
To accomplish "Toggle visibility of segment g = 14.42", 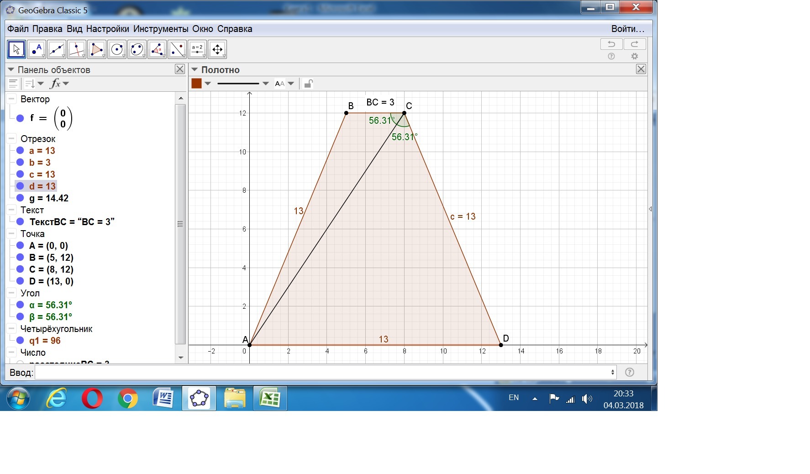I will (x=20, y=198).
